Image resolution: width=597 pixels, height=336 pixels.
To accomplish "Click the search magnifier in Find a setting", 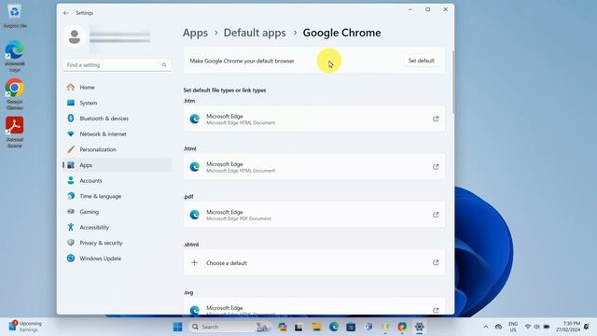I will [x=164, y=65].
